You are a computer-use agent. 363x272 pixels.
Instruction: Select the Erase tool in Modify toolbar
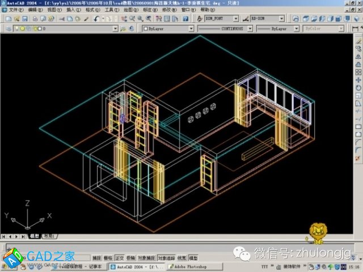pyautogui.click(x=358, y=40)
